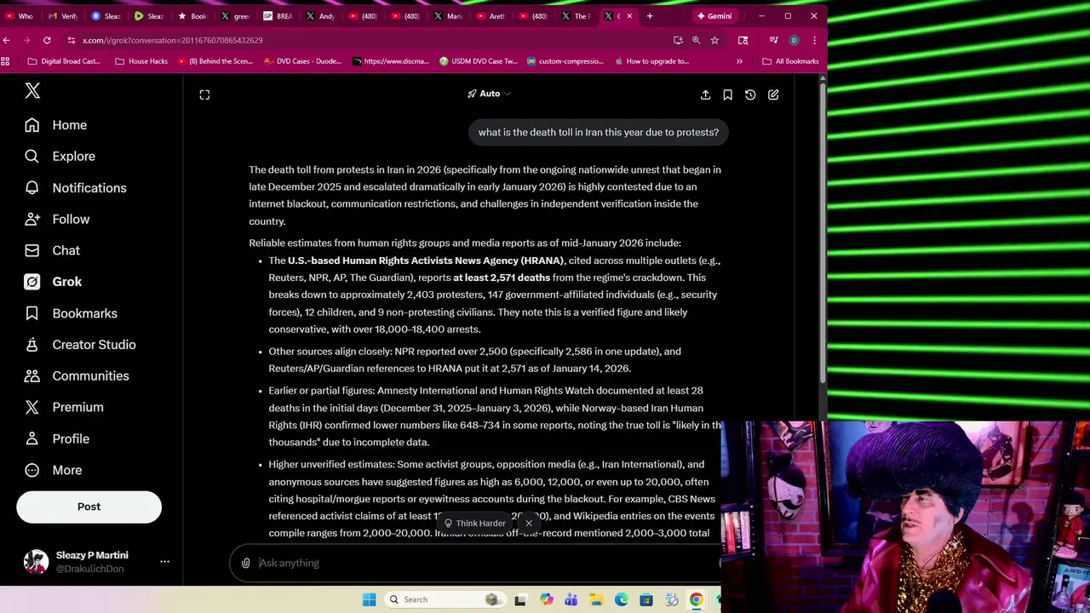Screen dimensions: 1090x613
Task: Open Behind the Scen... bookmark
Action: click(215, 61)
